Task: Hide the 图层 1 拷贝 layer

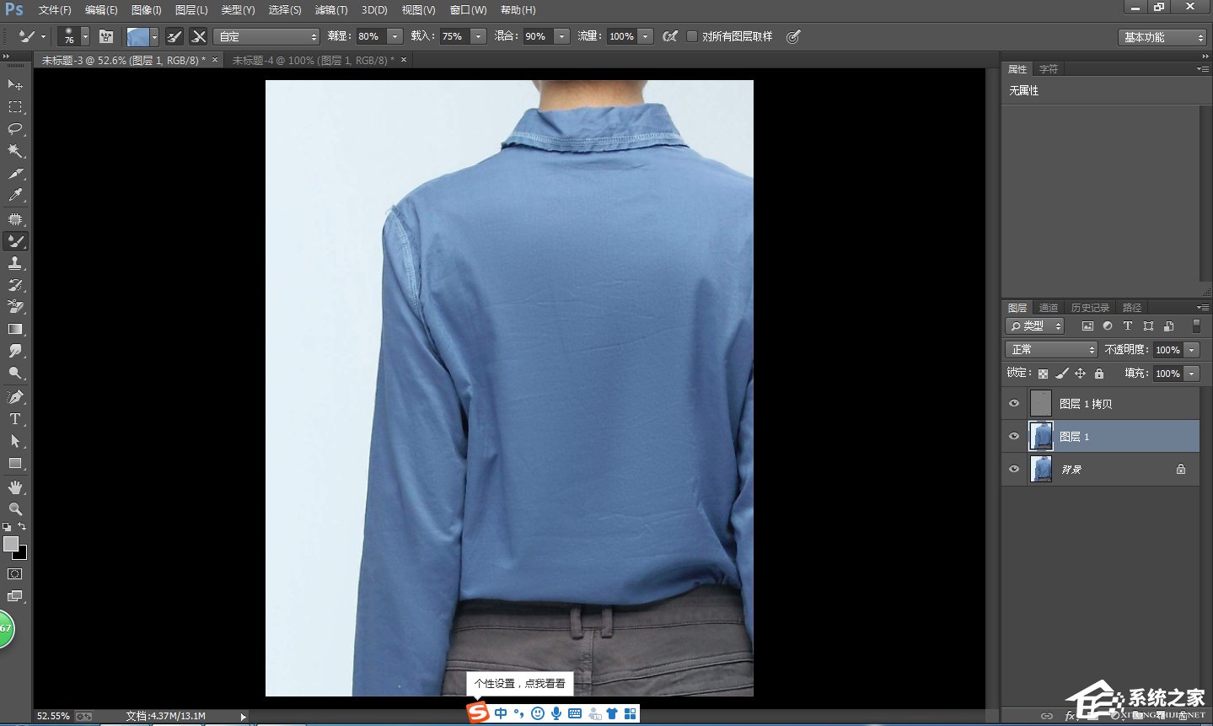Action: click(1014, 403)
